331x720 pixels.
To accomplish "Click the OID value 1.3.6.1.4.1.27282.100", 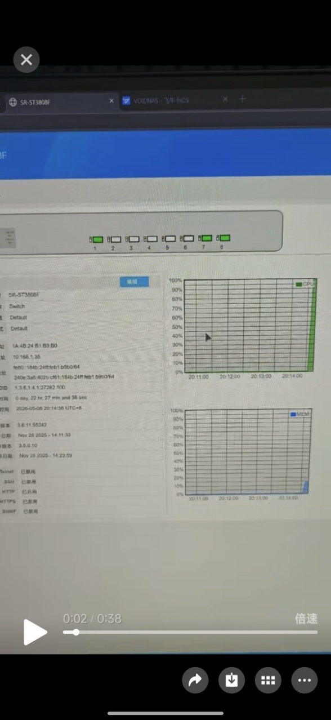I will click(x=39, y=387).
